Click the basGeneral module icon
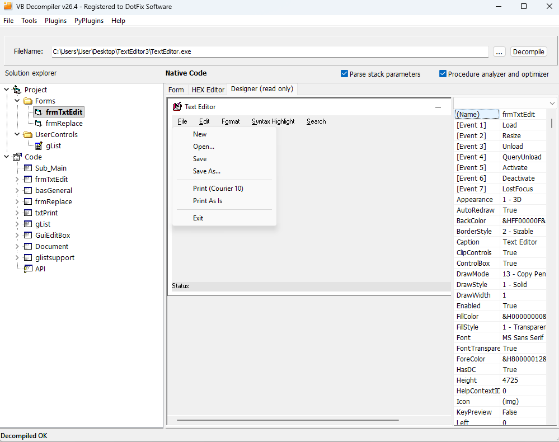This screenshot has width=559, height=442. coord(28,190)
